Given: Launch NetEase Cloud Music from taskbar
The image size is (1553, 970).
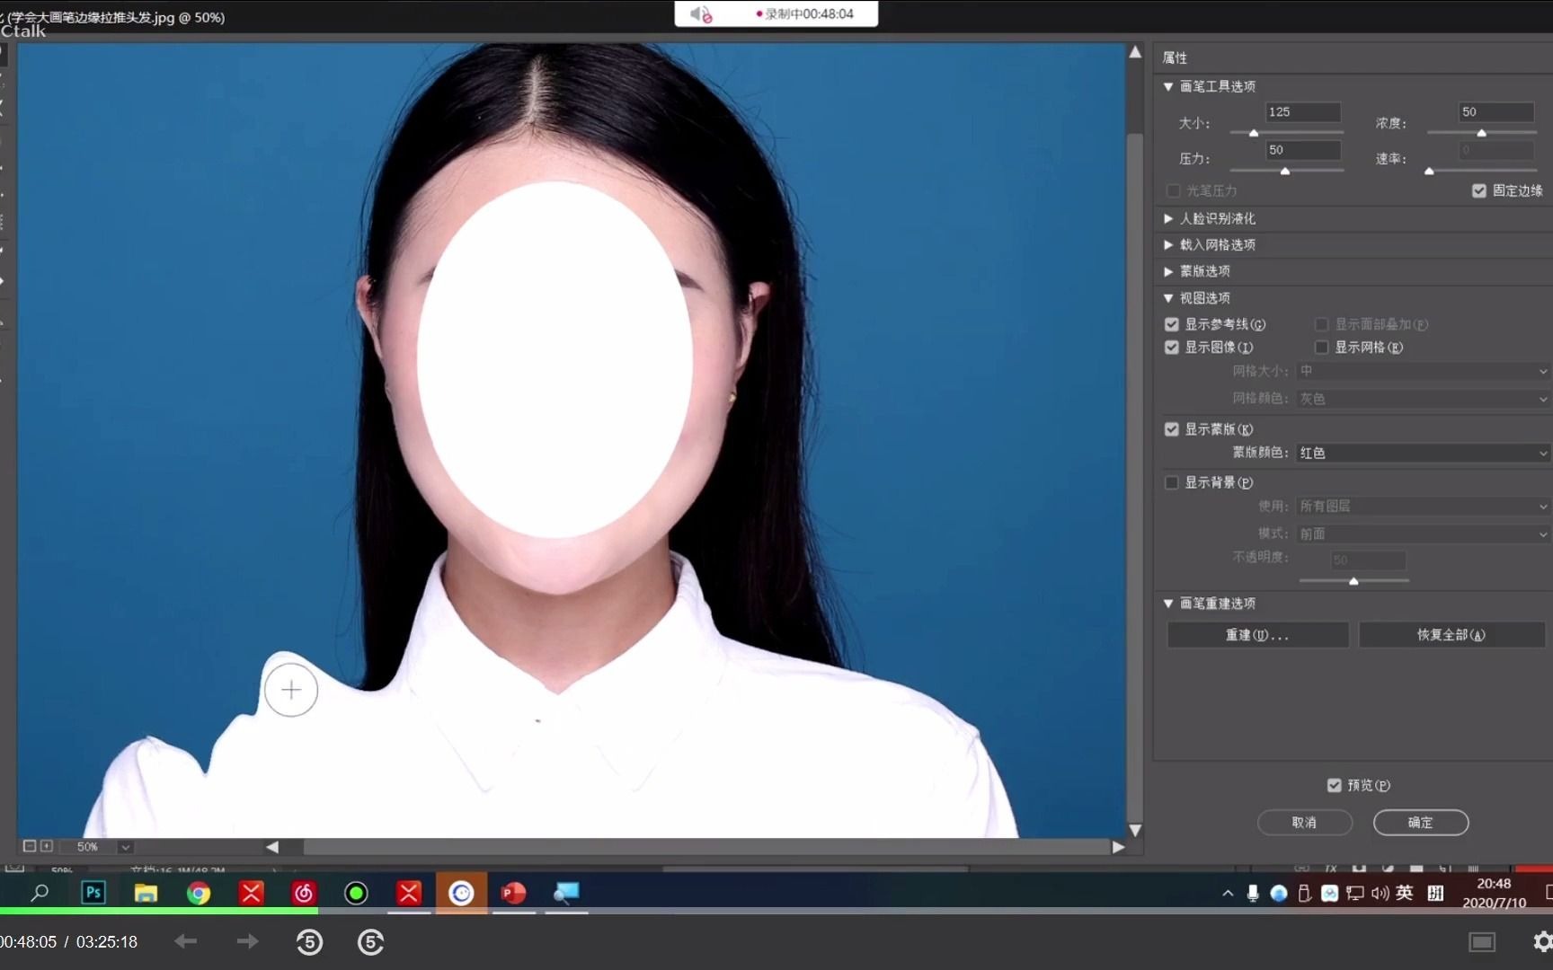Looking at the screenshot, I should tap(303, 893).
